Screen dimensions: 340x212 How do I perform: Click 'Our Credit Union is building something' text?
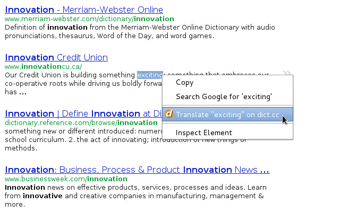click(x=70, y=75)
